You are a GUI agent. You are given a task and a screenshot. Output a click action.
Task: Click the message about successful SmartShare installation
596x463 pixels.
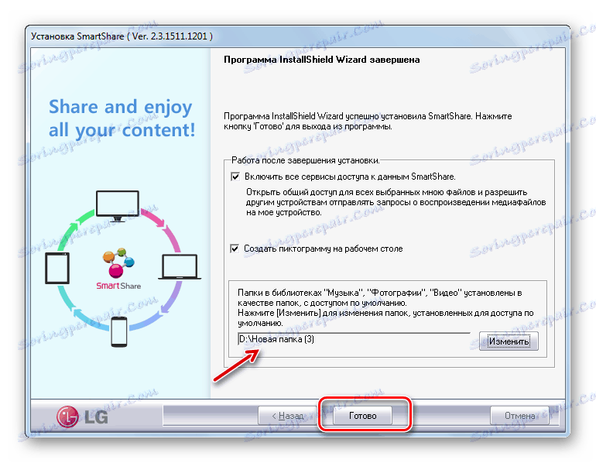pyautogui.click(x=368, y=121)
